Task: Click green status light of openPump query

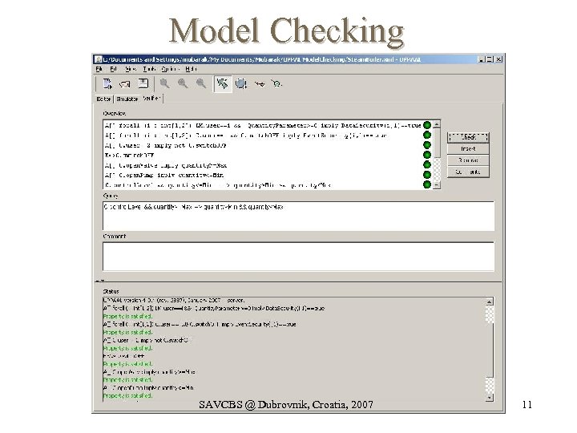Action: [x=427, y=175]
